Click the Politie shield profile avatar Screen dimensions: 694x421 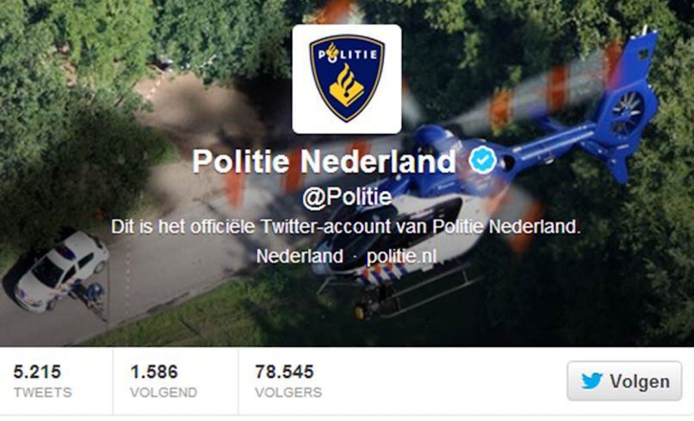tap(347, 79)
